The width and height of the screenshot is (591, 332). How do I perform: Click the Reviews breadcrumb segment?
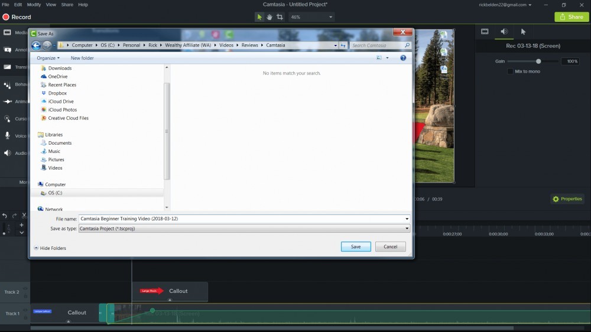pyautogui.click(x=249, y=45)
